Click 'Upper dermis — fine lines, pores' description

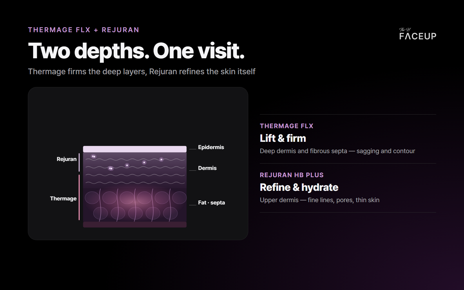point(320,200)
